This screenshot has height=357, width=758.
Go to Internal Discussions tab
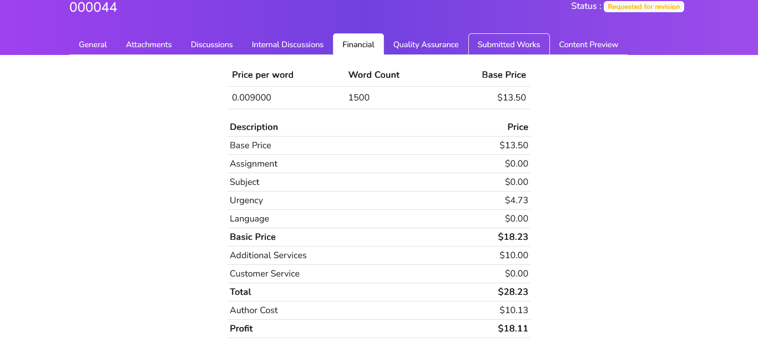(x=287, y=44)
